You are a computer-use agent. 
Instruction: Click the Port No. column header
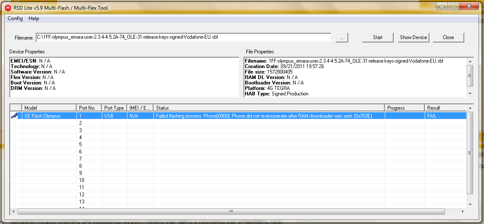(89, 108)
